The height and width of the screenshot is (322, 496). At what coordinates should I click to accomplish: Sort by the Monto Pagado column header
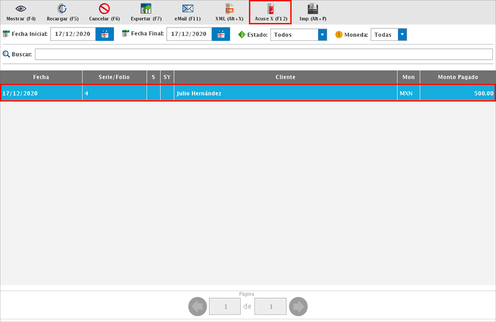click(x=457, y=77)
